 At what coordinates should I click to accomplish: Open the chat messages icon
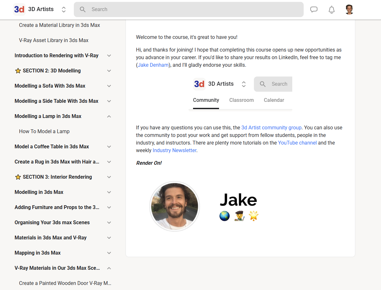point(314,9)
